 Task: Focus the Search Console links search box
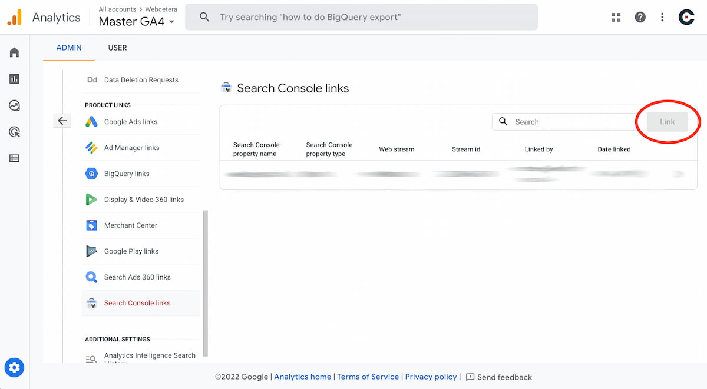pyautogui.click(x=567, y=122)
